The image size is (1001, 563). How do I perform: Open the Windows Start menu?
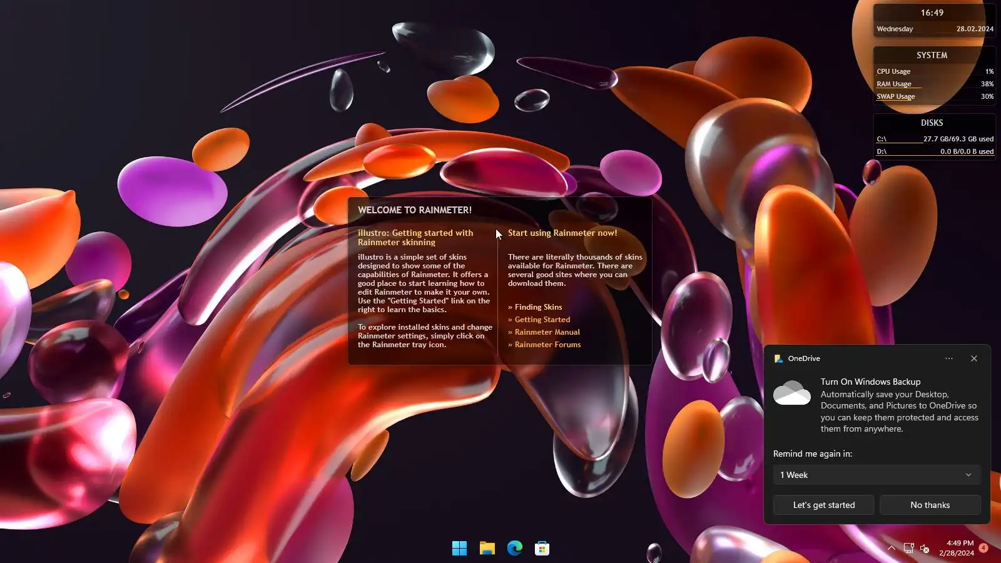(459, 549)
